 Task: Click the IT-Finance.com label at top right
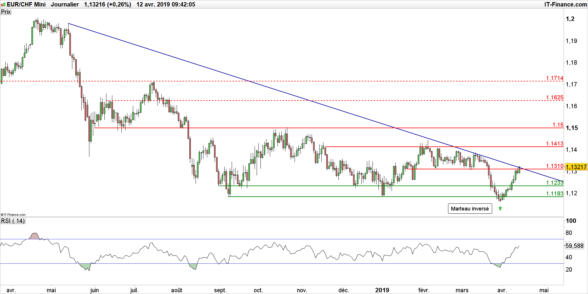pyautogui.click(x=566, y=4)
